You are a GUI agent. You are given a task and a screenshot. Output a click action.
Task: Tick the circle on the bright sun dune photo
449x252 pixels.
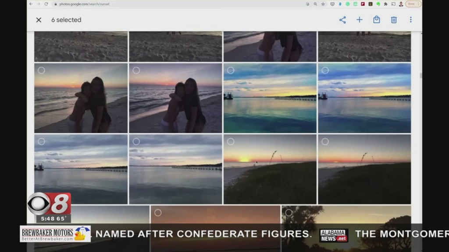click(x=231, y=141)
